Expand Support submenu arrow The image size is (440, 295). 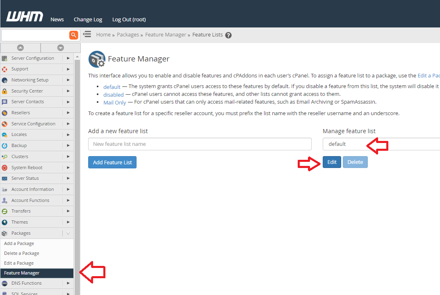point(68,69)
